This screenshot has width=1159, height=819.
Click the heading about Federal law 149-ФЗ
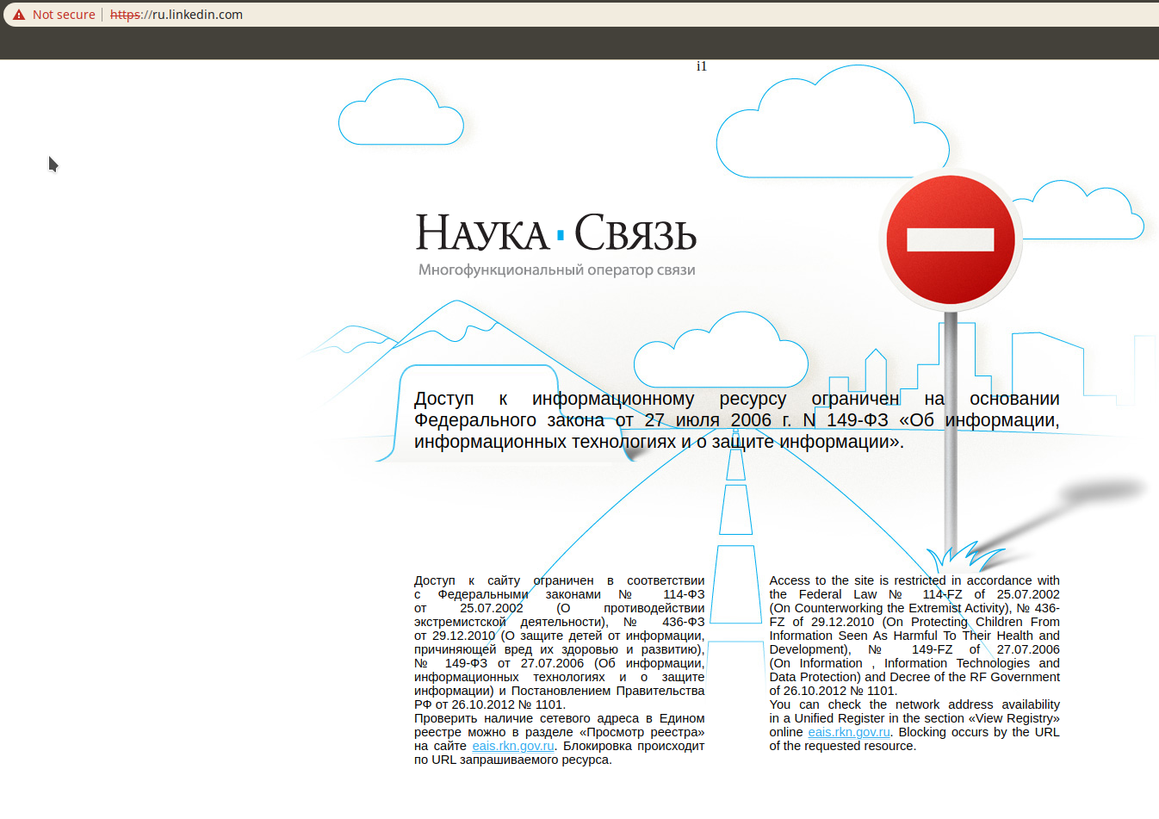737,420
